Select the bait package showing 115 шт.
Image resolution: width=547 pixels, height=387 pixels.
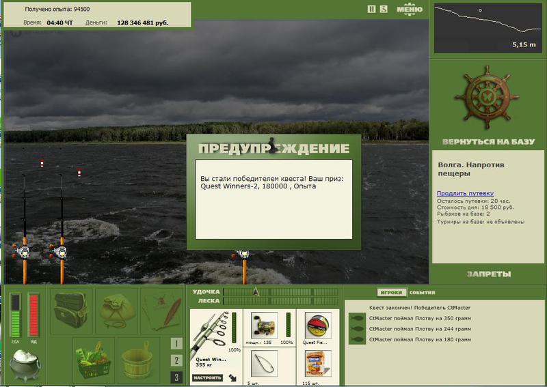click(x=318, y=364)
